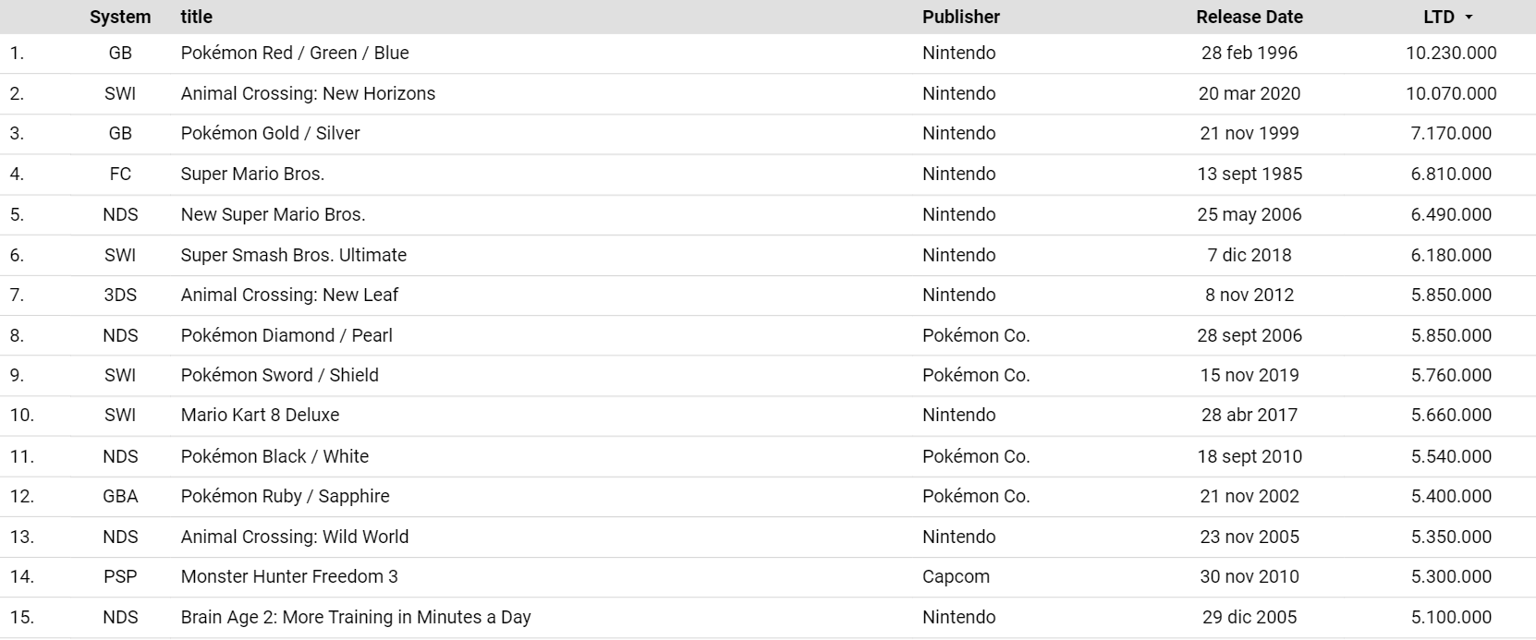This screenshot has width=1536, height=640.
Task: Click release date 13 sept 1985
Action: (1250, 174)
